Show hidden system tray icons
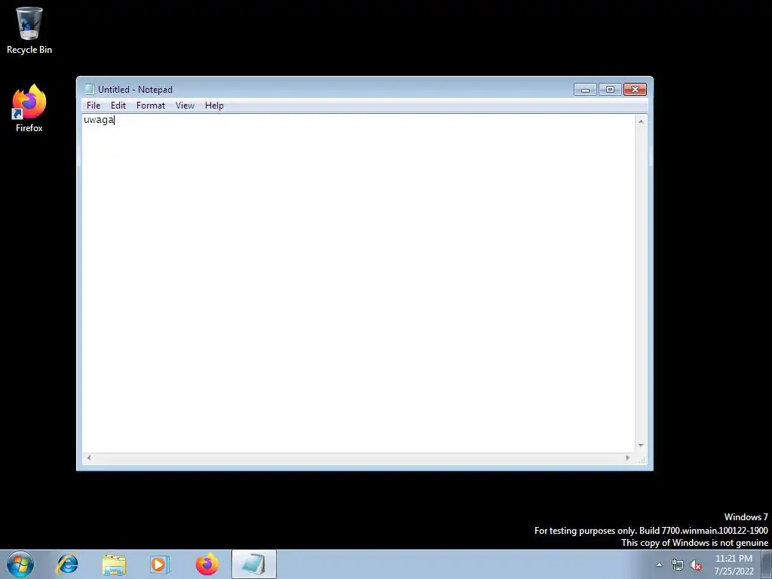The height and width of the screenshot is (579, 772). pyautogui.click(x=659, y=565)
